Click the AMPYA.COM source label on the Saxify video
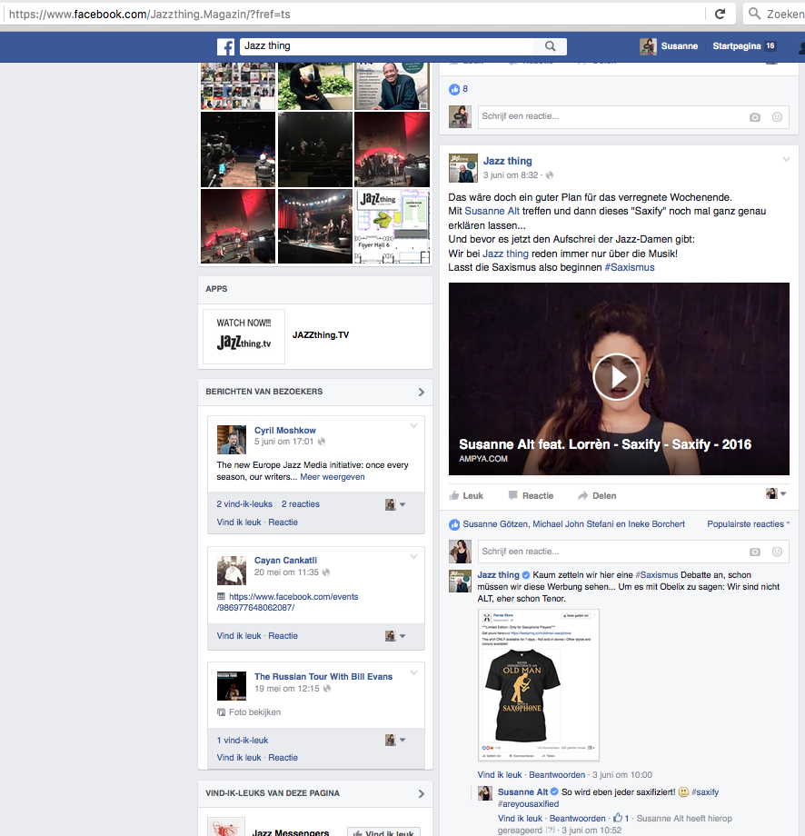The height and width of the screenshot is (836, 805). [x=483, y=459]
